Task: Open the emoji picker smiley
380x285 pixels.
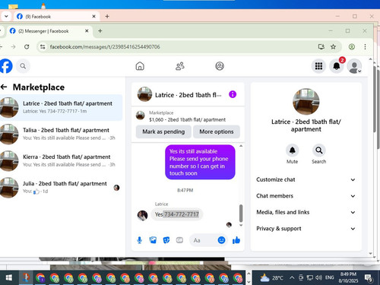Action: coord(221,240)
